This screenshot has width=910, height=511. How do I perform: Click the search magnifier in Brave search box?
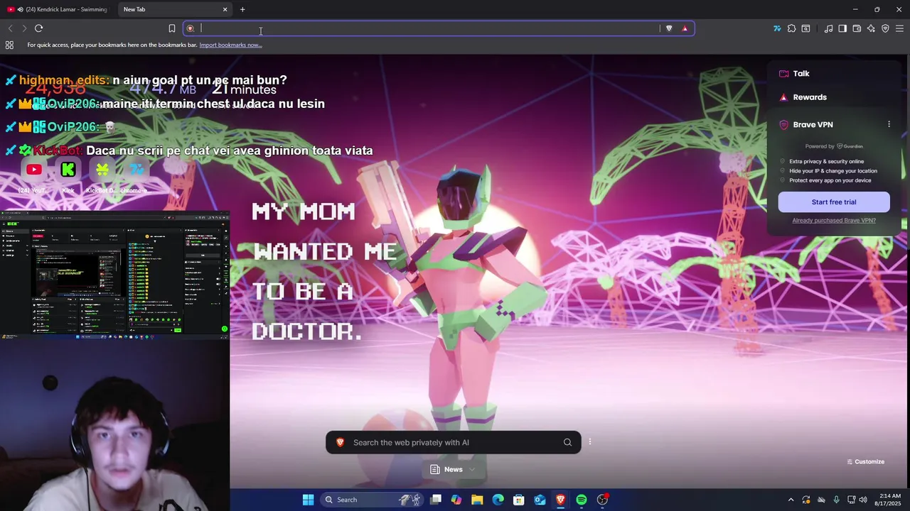click(567, 442)
